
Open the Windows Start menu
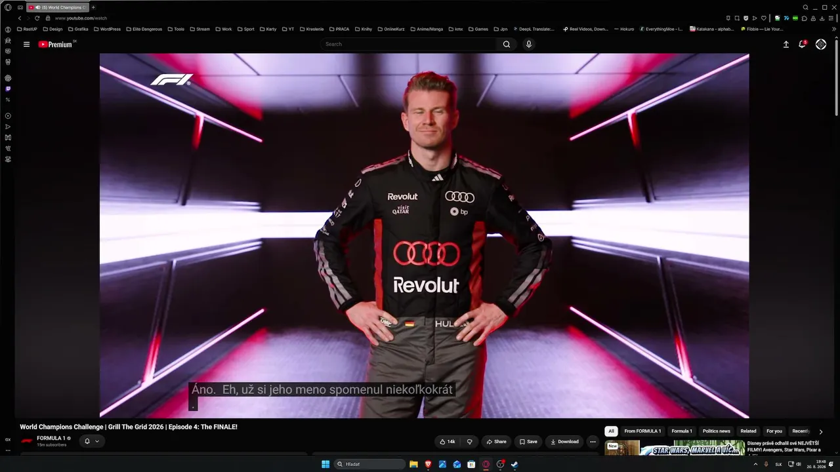tap(325, 464)
